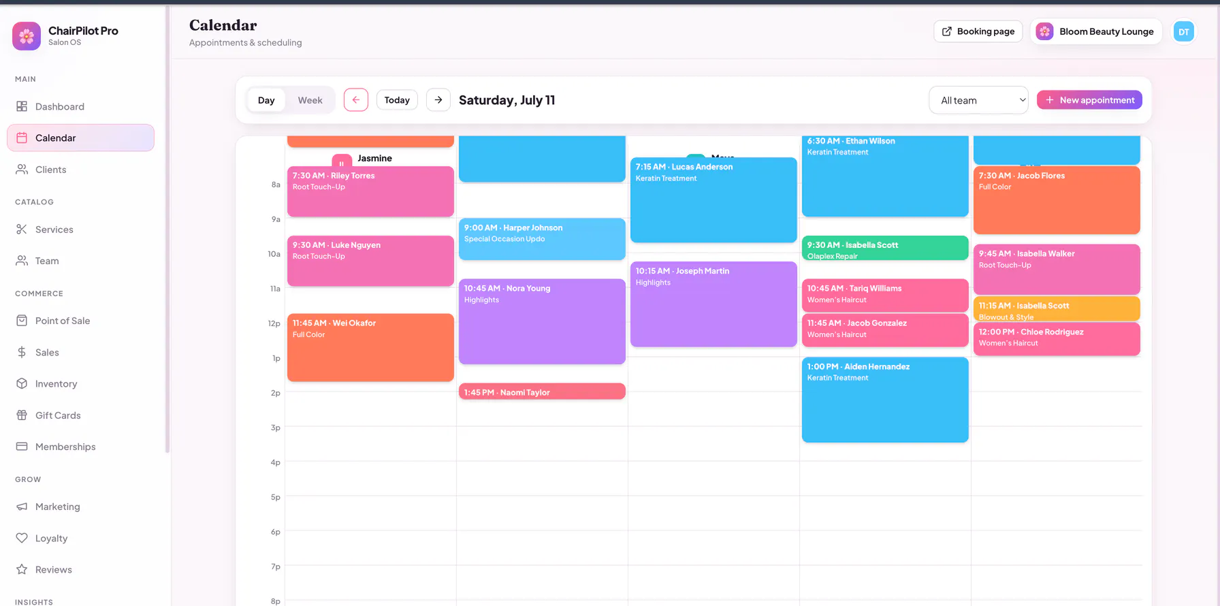Click the Gift Cards gift icon
Viewport: 1220px width, 606px height.
point(22,415)
